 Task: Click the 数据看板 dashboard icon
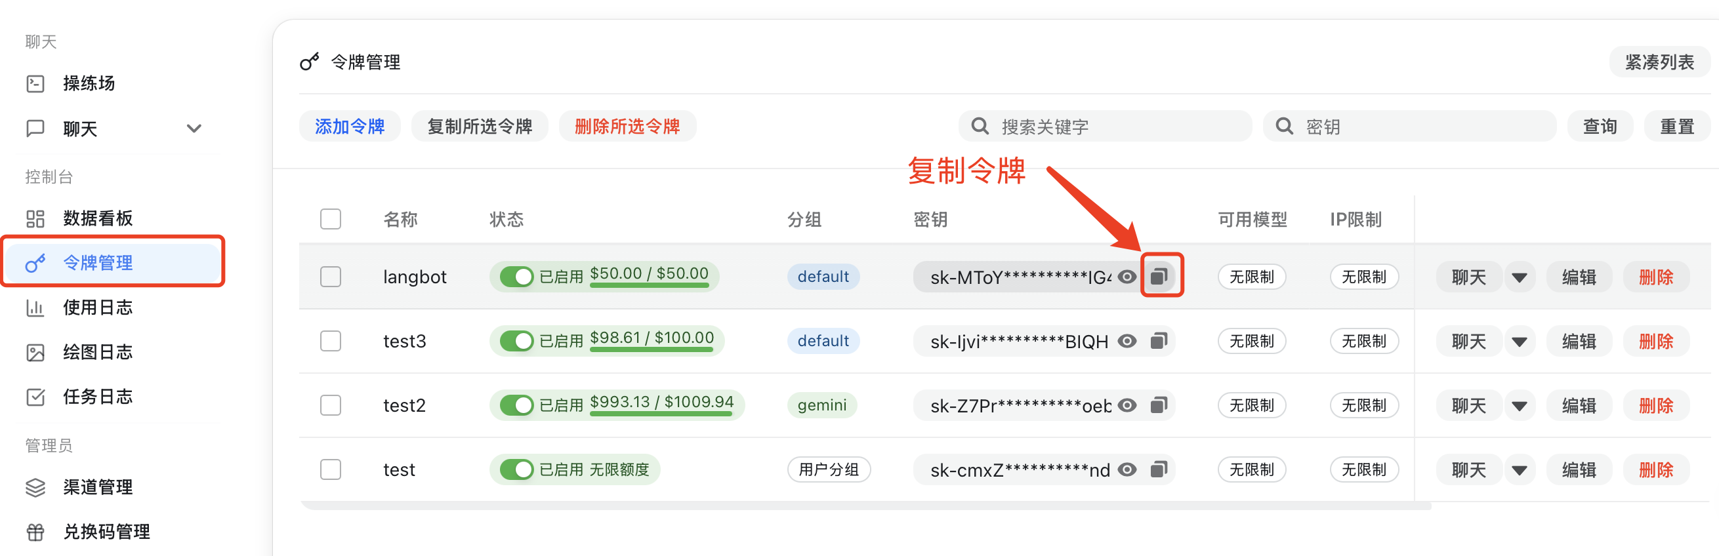click(35, 219)
